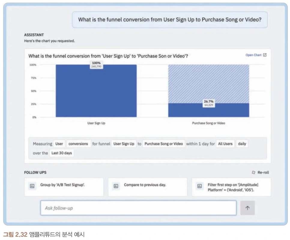The image size is (290, 240).
Task: Click the Re-roll follow-ups button
Action: point(260,172)
